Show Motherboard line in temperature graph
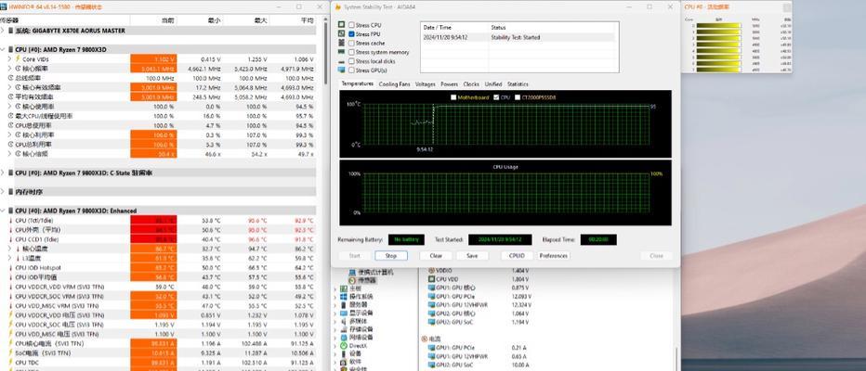The width and height of the screenshot is (866, 371). click(x=453, y=97)
